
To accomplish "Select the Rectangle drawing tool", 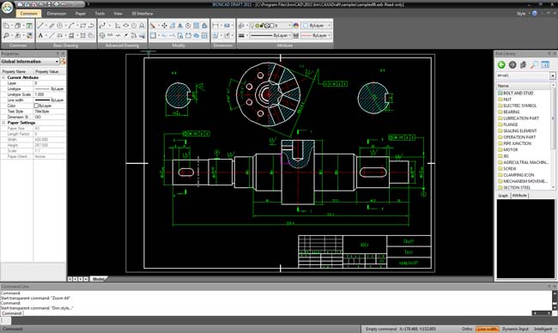I will click(83, 26).
